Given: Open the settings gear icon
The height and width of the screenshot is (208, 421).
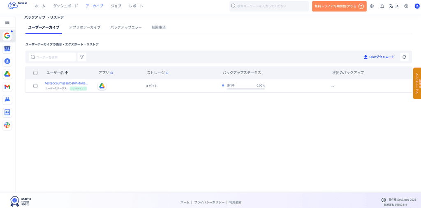Looking at the screenshot, I should pos(372,6).
